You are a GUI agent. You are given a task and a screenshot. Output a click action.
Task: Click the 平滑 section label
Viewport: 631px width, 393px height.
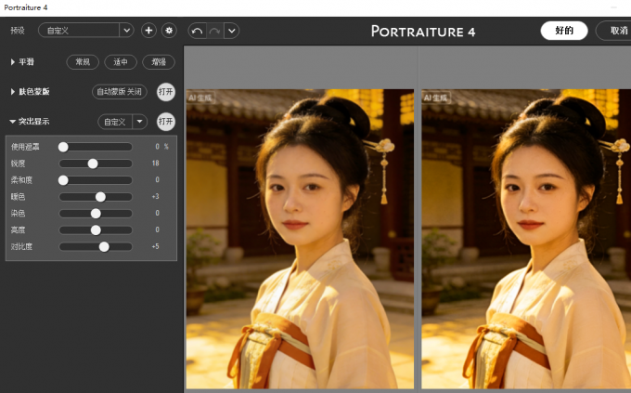(26, 62)
